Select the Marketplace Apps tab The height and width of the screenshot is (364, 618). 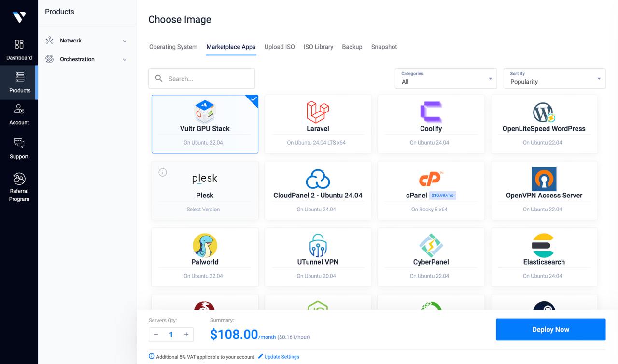coord(231,47)
